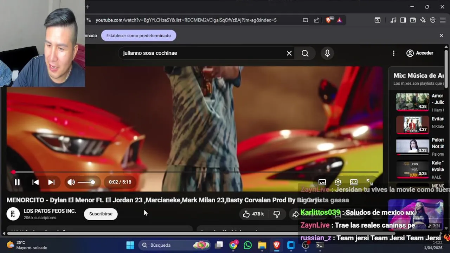Screen dimensions: 450x253
Task: Open Task View on taskbar
Action: (219, 245)
